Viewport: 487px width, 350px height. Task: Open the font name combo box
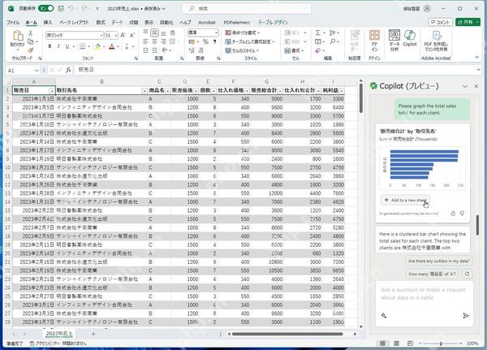point(74,36)
